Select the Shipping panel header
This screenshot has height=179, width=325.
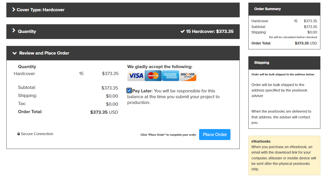click(284, 63)
